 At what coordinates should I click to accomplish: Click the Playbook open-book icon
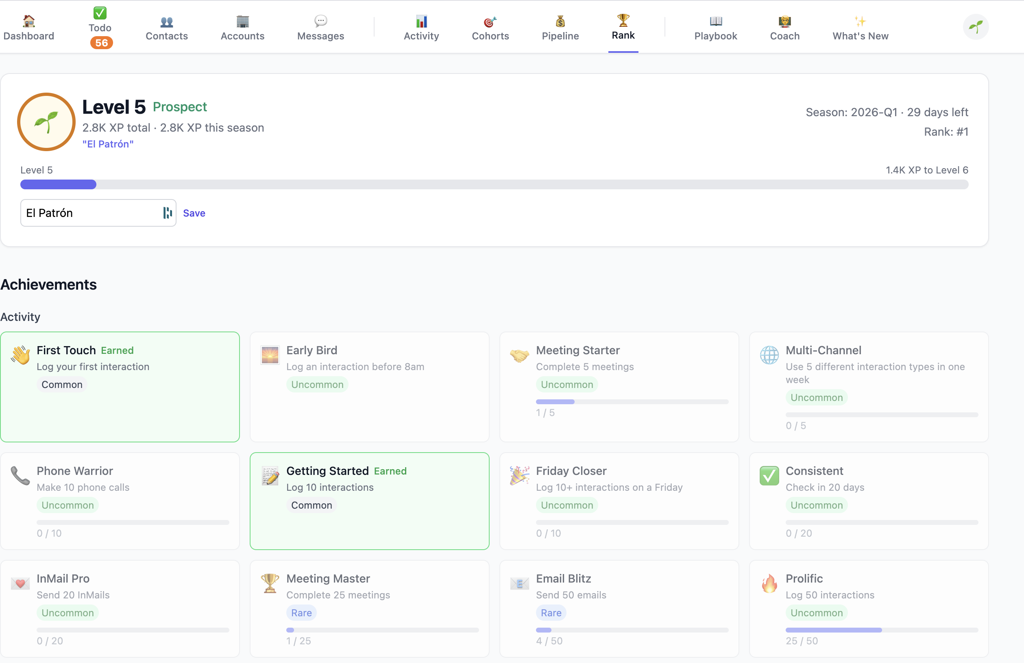715,20
